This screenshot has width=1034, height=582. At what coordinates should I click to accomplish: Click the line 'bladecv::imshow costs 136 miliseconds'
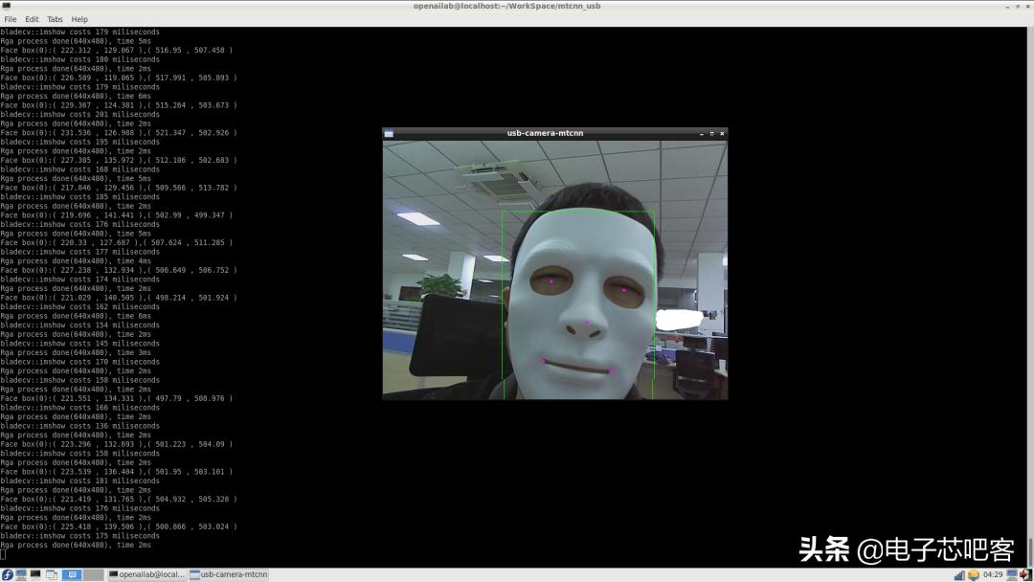(79, 426)
